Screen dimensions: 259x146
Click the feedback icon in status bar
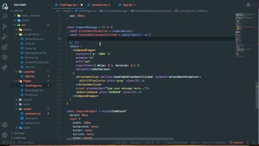(x=248, y=142)
